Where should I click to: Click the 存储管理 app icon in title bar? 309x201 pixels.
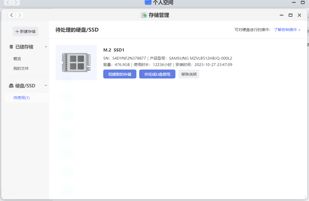coord(144,15)
